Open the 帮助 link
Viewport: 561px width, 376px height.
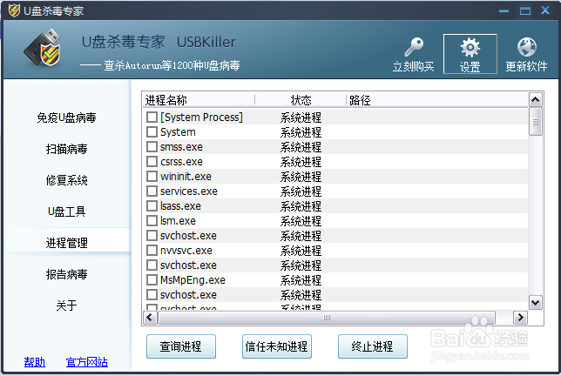pos(34,362)
